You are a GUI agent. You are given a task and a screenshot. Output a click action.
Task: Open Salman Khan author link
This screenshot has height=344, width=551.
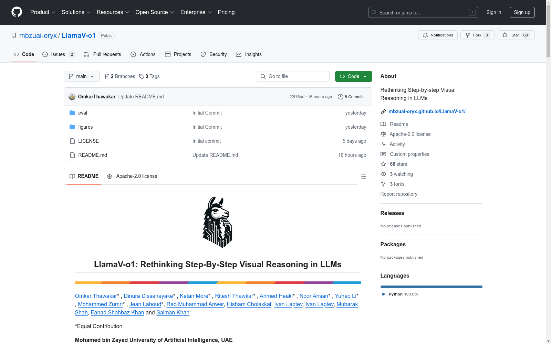click(173, 312)
